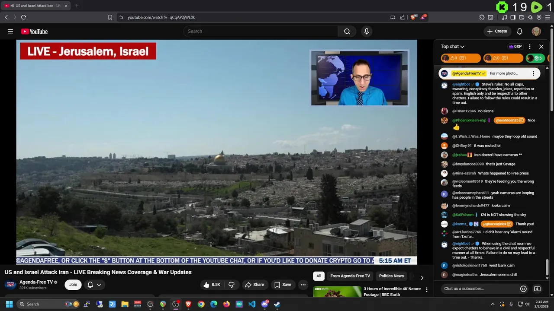Go to the YouTube home logo
The width and height of the screenshot is (554, 311).
(x=34, y=32)
